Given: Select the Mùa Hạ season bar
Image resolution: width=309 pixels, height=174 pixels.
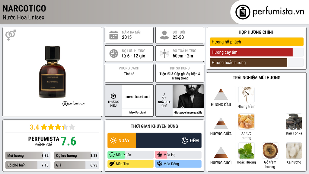Looking at the screenshot, I should 178,155.
